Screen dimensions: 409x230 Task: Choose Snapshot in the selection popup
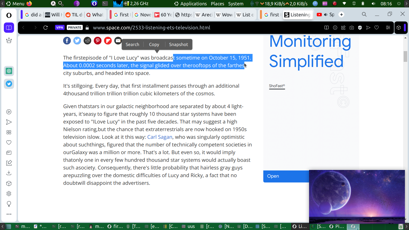click(x=178, y=44)
